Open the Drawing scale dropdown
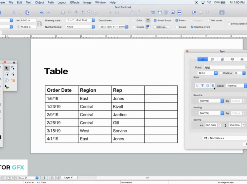The width and height of the screenshot is (247, 184). tap(80, 20)
